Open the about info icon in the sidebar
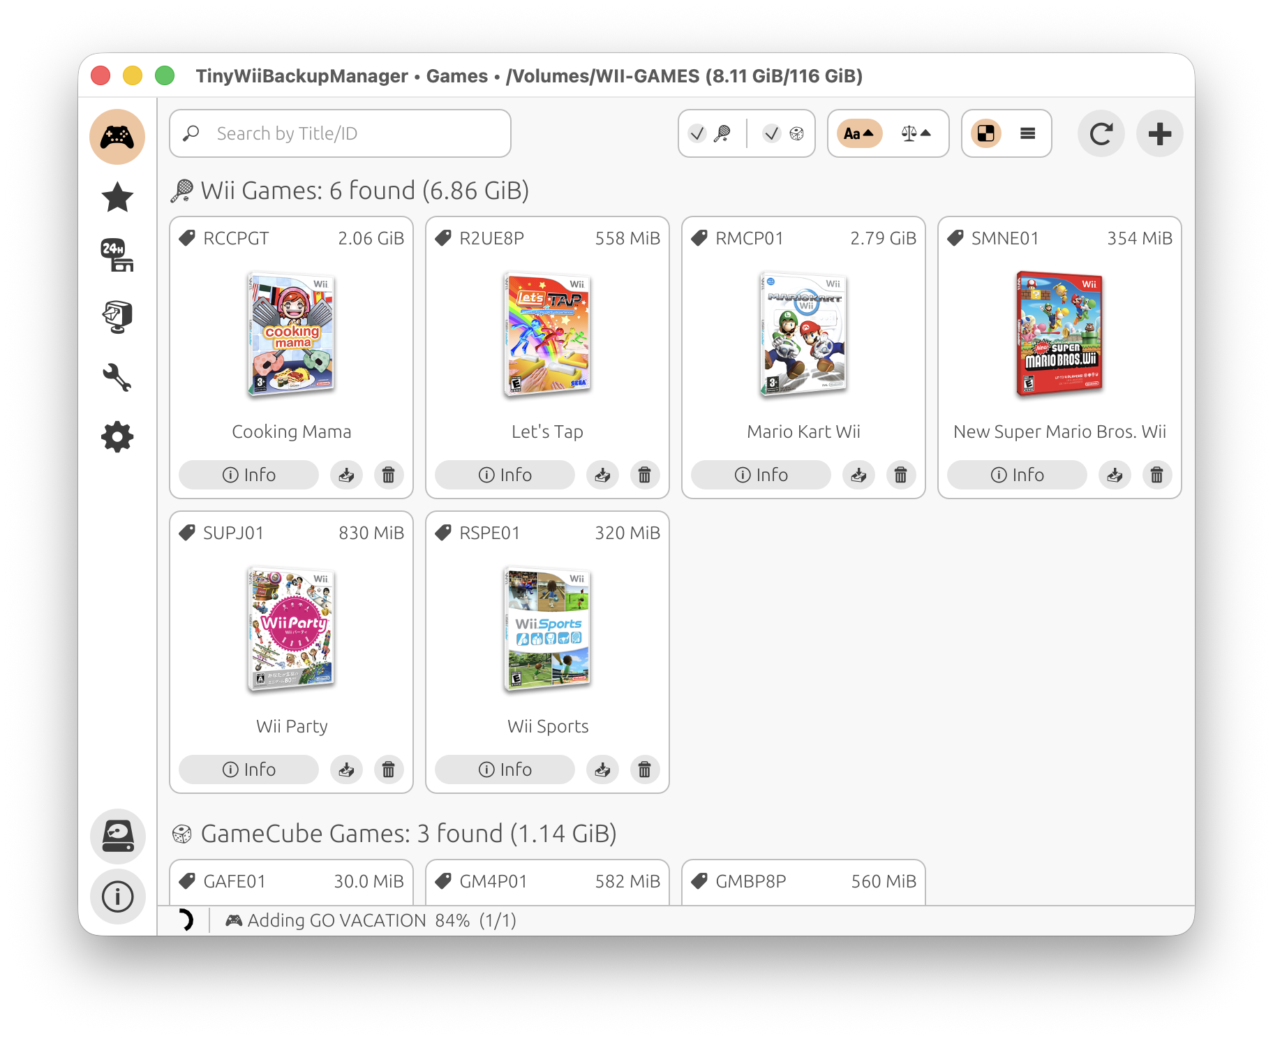 [x=118, y=897]
